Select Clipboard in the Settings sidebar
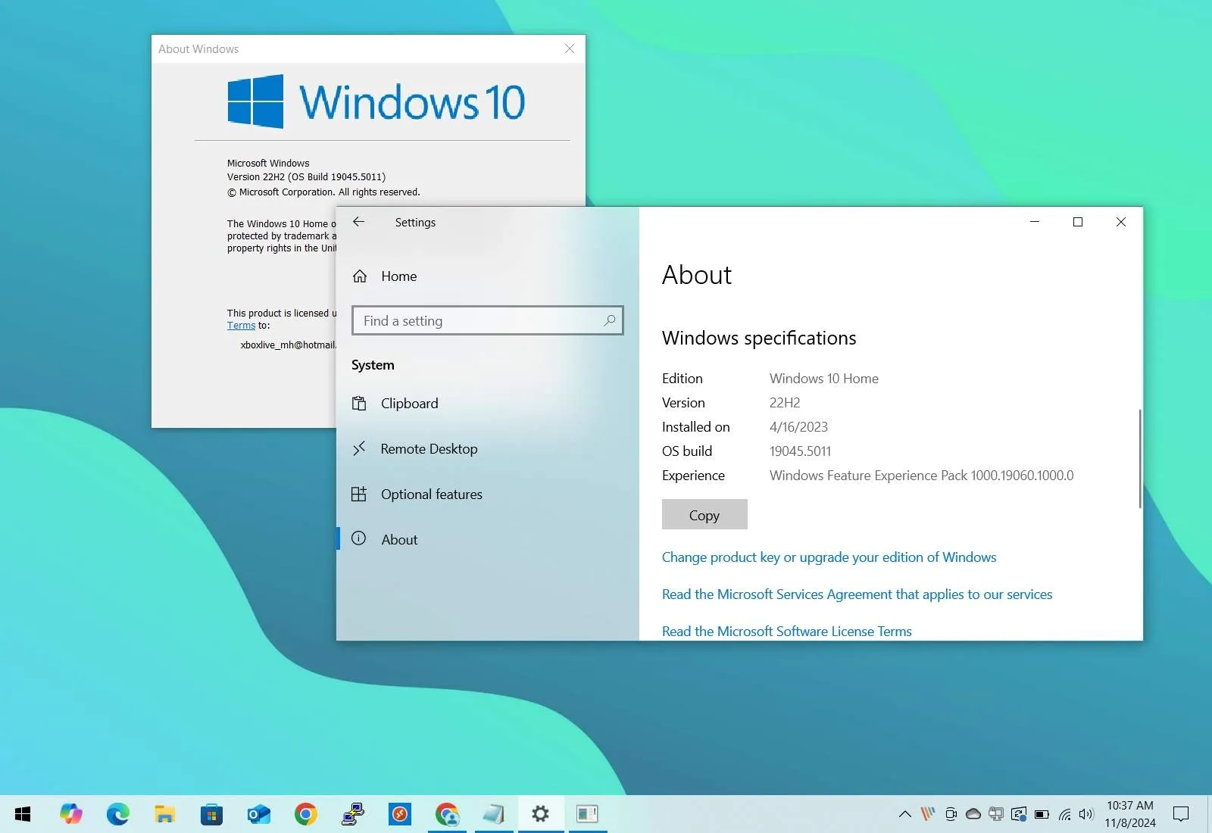The width and height of the screenshot is (1212, 833). click(409, 403)
